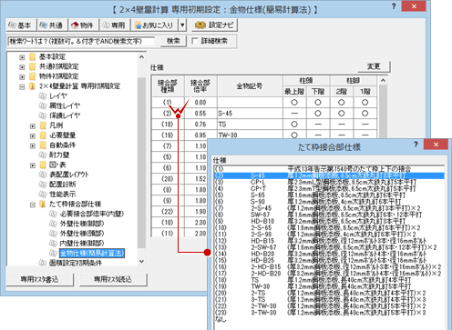Toggle the 柱脚 2階 circle in row (1)
This screenshot has width=452, height=330.
click(342, 103)
